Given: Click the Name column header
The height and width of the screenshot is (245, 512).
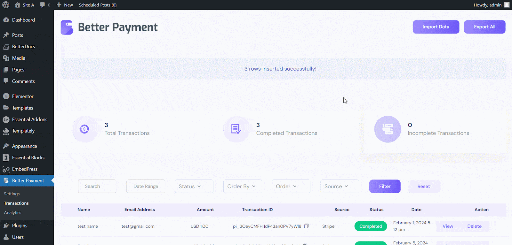Looking at the screenshot, I should click(84, 210).
